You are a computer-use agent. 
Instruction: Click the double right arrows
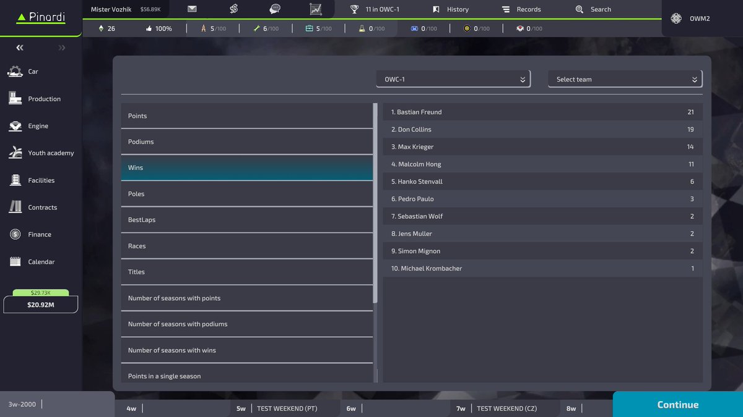(x=61, y=48)
